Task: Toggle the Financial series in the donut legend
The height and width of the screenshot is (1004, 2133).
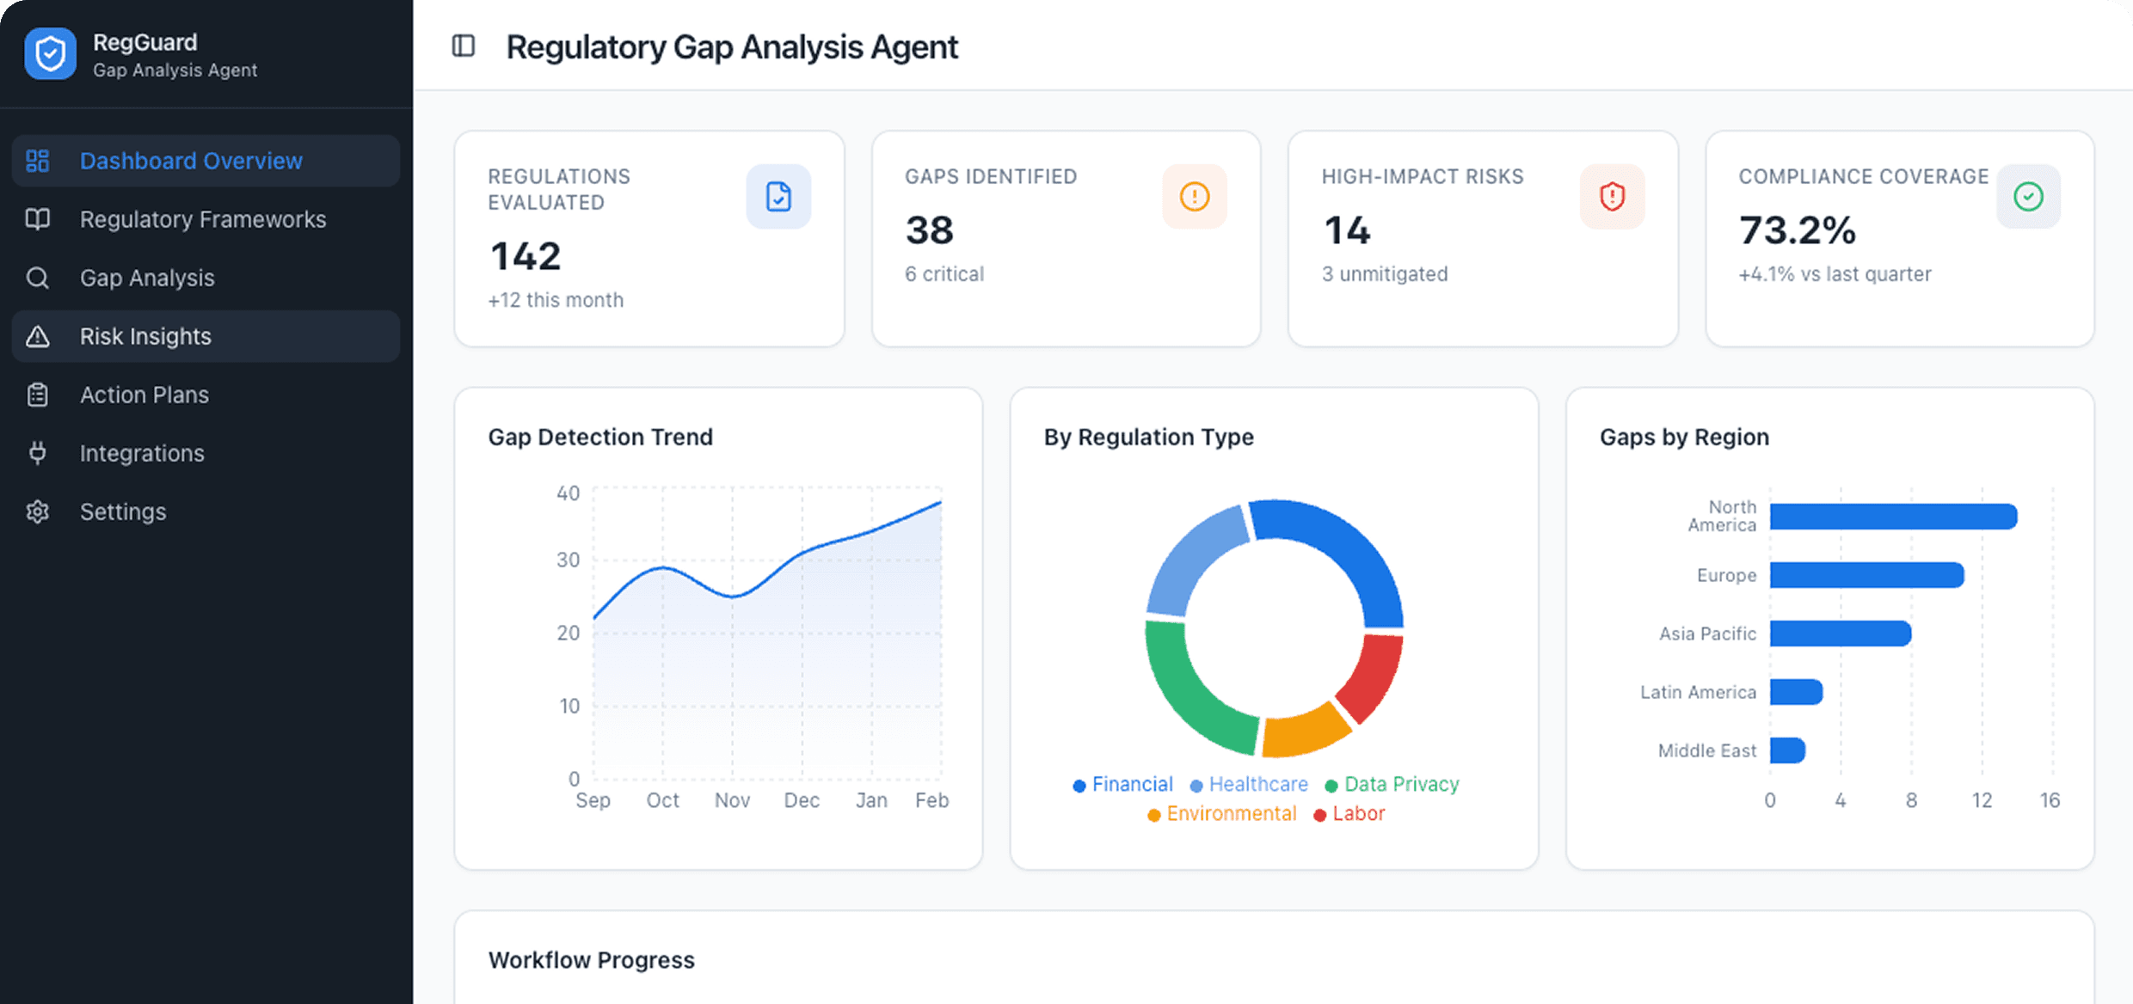Action: [x=1122, y=784]
